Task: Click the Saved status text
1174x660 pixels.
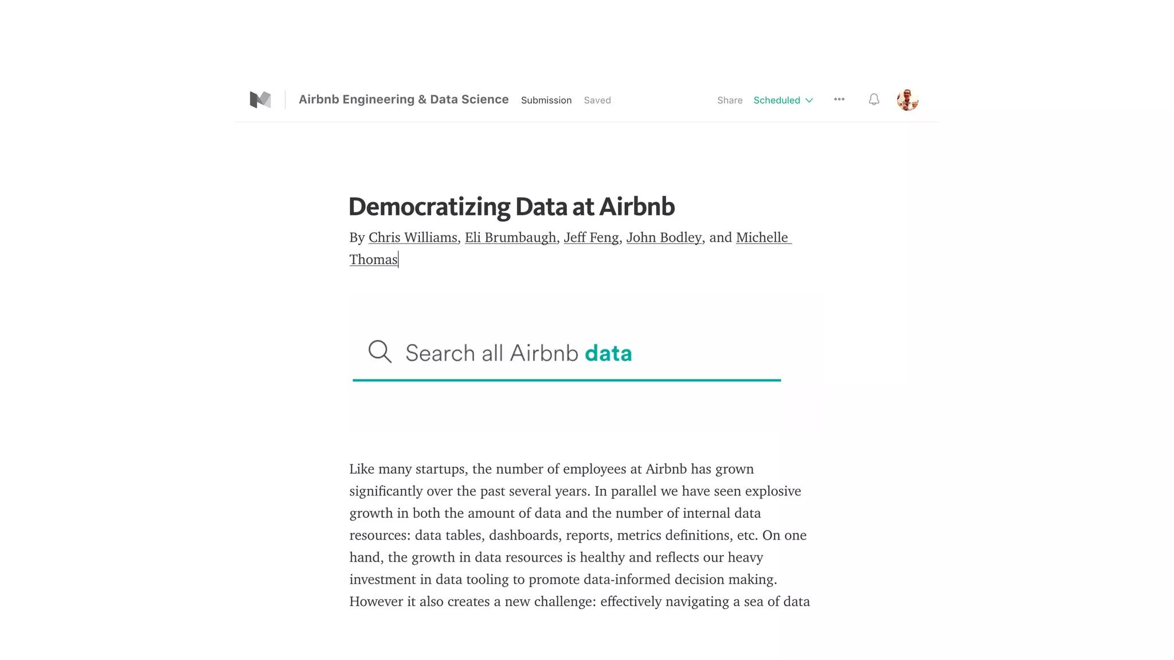Action: pyautogui.click(x=597, y=100)
